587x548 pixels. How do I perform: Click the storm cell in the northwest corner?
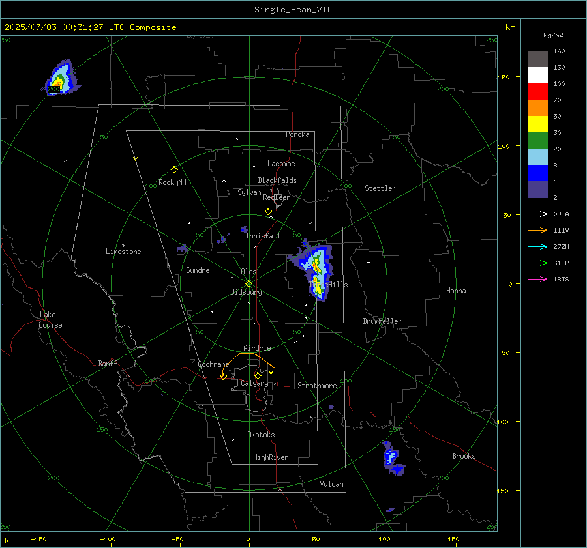pos(60,79)
